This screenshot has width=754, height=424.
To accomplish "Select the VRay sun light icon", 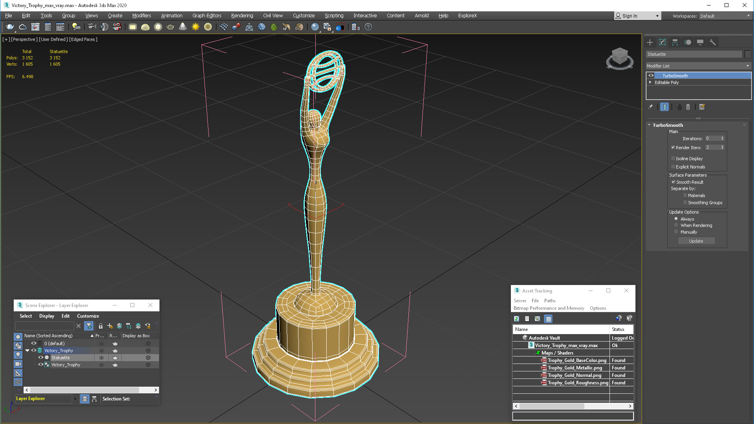I will [195, 27].
